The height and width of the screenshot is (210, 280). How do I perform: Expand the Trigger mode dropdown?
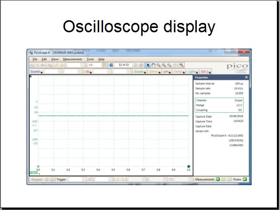coord(83,179)
